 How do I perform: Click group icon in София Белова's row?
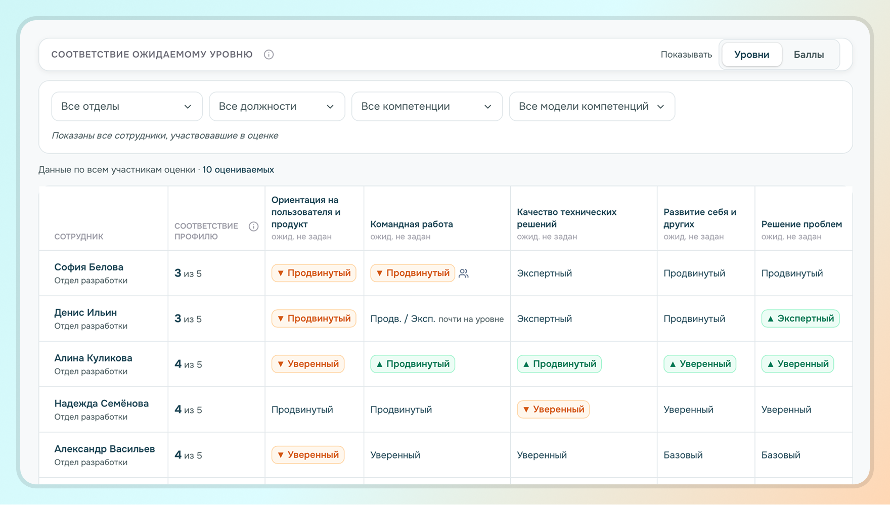pos(464,273)
